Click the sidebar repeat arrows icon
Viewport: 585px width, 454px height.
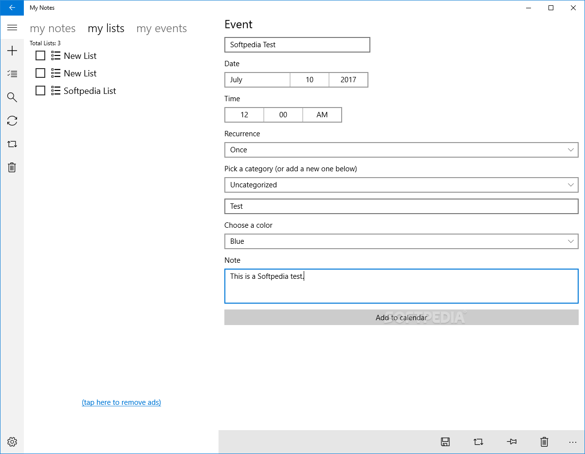tap(12, 144)
